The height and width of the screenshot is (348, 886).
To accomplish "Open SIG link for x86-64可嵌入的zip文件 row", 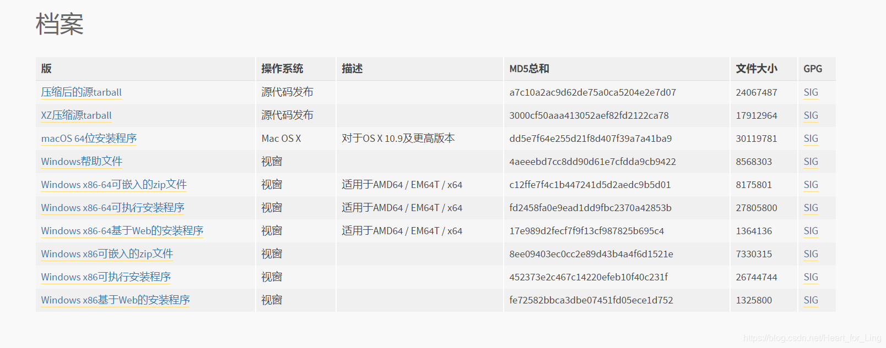I will [811, 185].
